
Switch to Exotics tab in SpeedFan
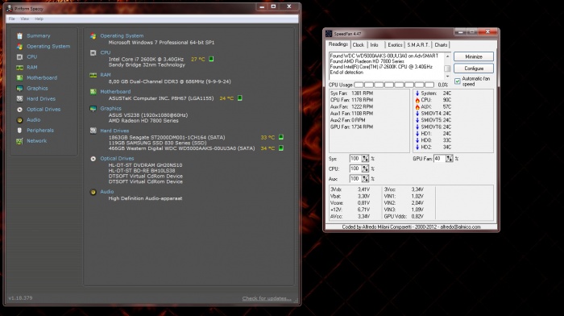(395, 45)
